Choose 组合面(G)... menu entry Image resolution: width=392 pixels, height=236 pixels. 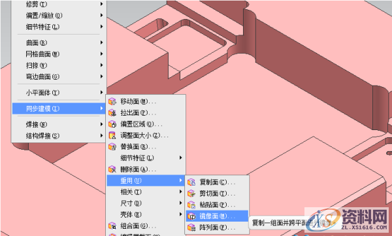coord(146,226)
